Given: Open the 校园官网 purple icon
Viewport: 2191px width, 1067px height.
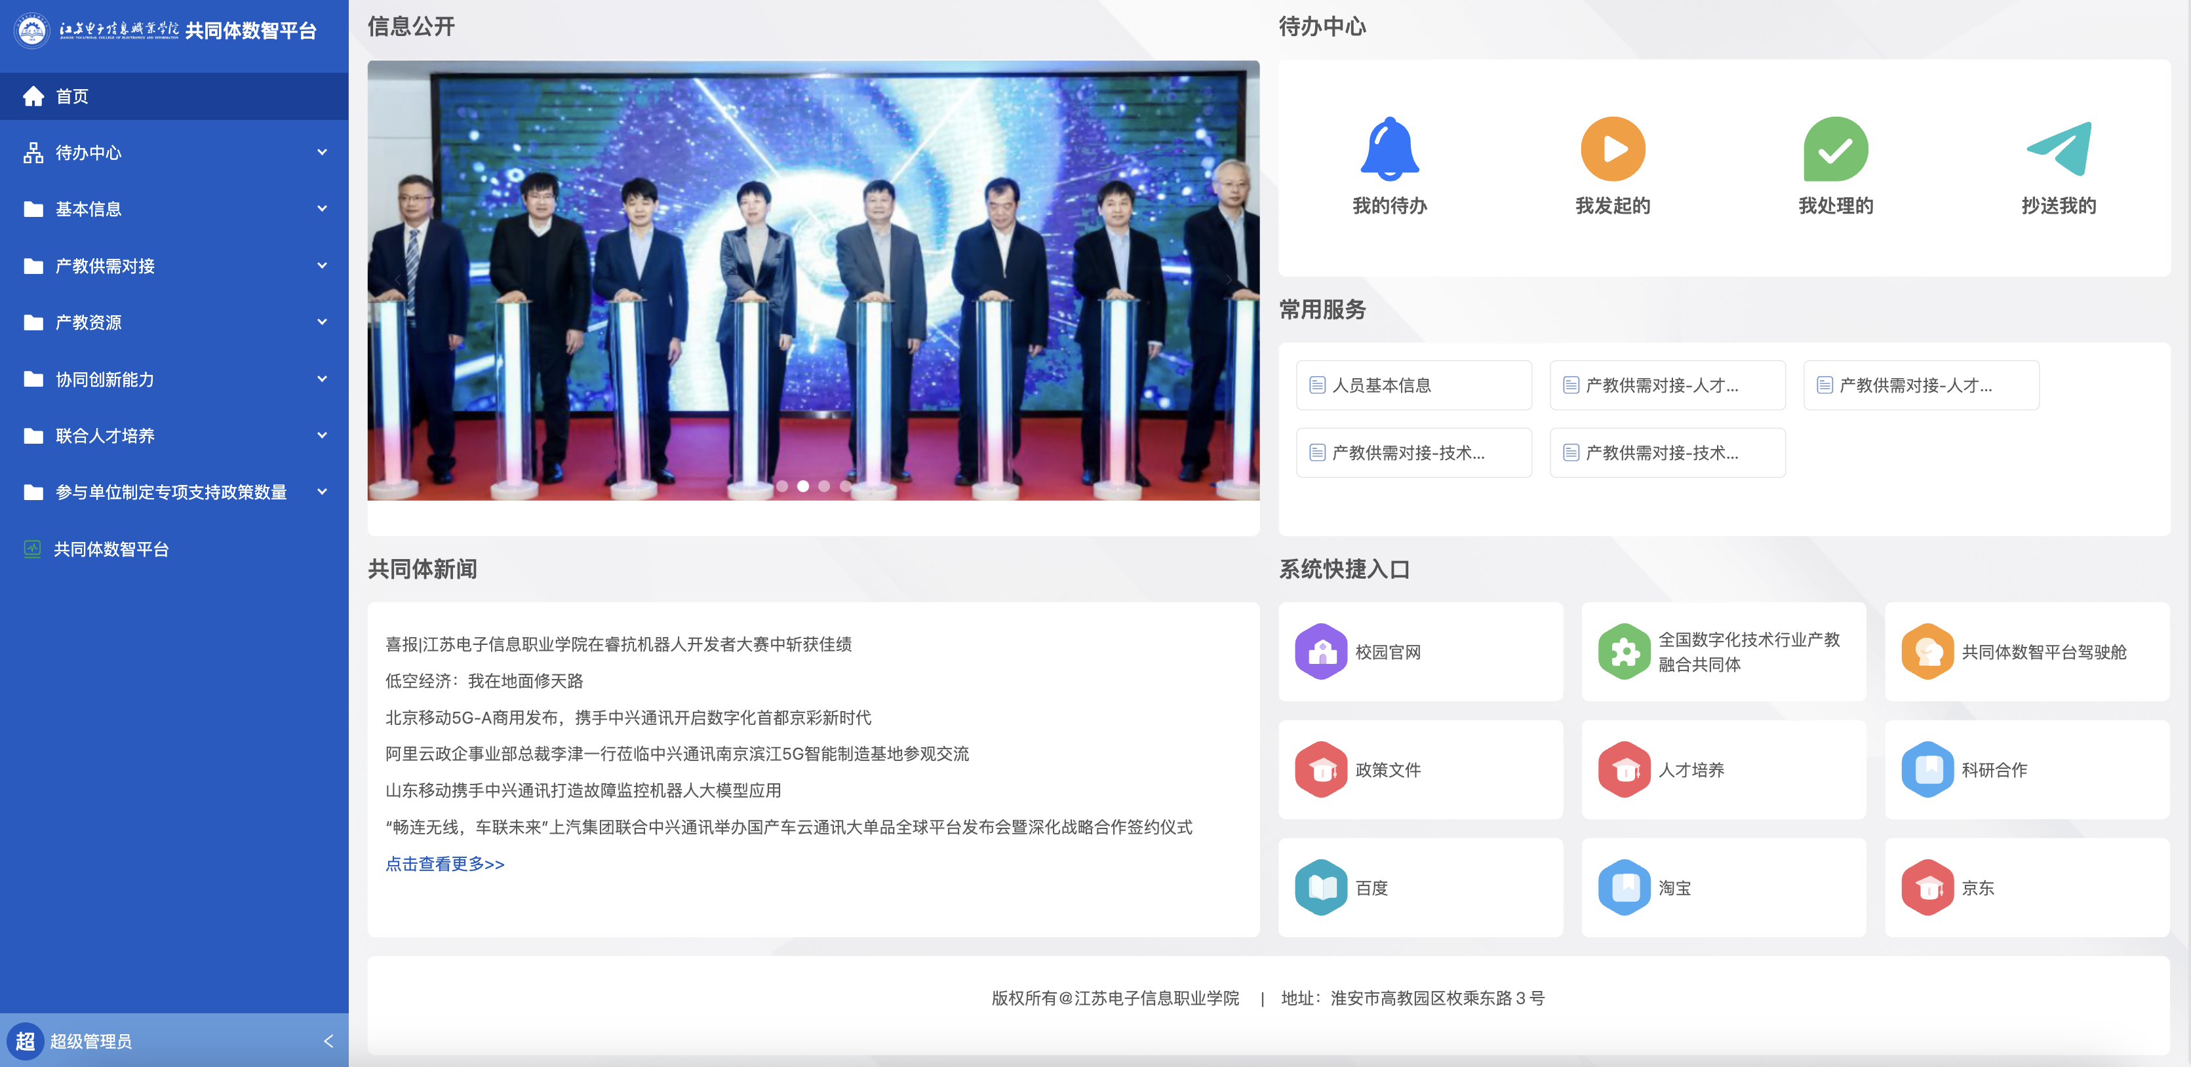Looking at the screenshot, I should (x=1321, y=652).
